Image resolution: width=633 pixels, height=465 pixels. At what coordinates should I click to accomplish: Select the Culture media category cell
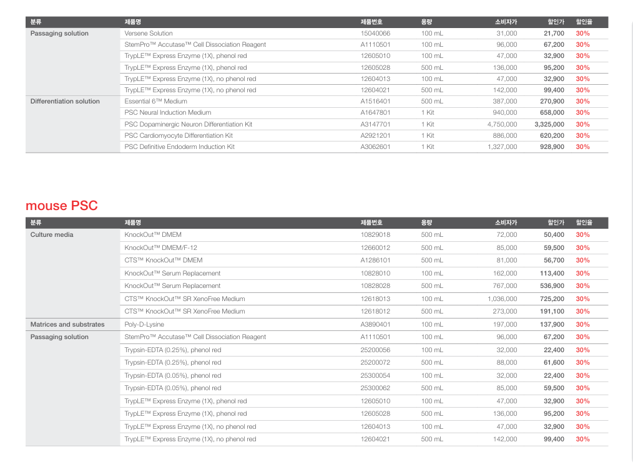tap(52, 235)
